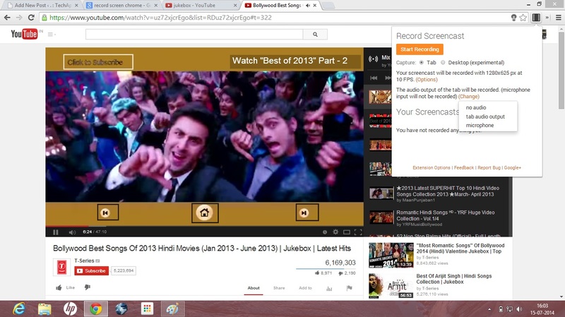Screen dimensions: 565x317
Task: Select the Tab capture radio button
Action: (x=421, y=62)
